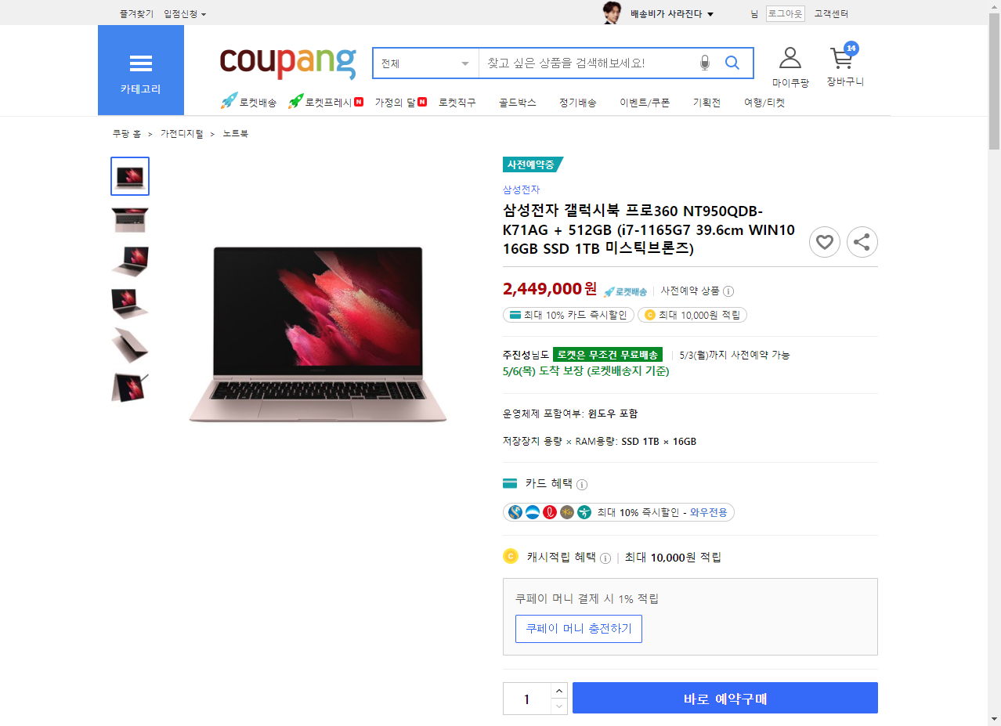Open 정기배송 menu item
This screenshot has width=1001, height=726.
click(x=578, y=103)
